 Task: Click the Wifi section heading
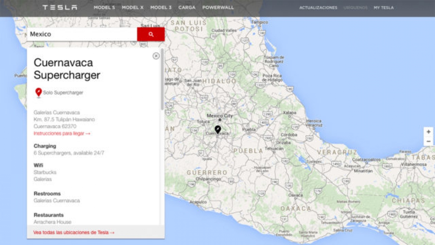38,165
